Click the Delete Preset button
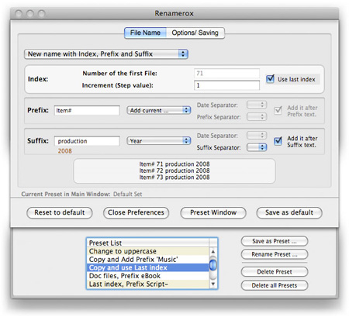 [x=275, y=272]
